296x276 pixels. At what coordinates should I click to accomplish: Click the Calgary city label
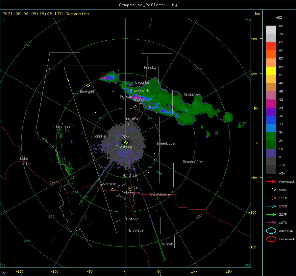128,193
